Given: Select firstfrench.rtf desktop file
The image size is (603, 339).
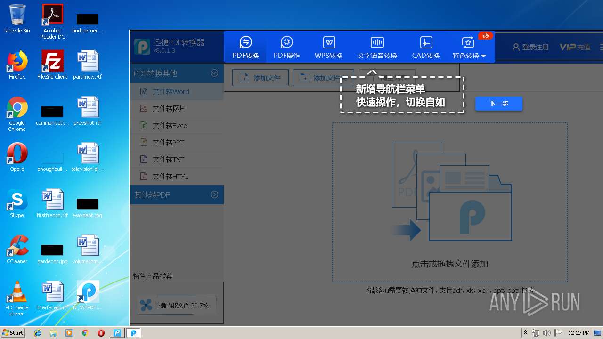Looking at the screenshot, I should tap(52, 203).
